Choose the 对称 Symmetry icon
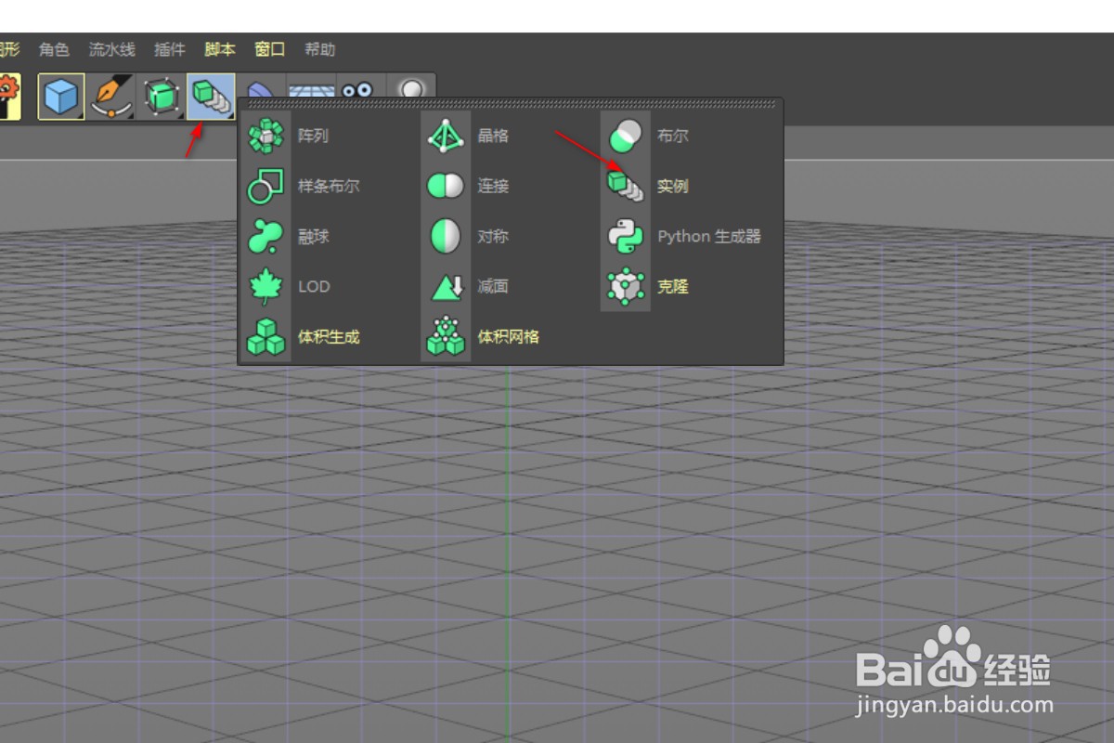This screenshot has width=1114, height=743. (447, 237)
